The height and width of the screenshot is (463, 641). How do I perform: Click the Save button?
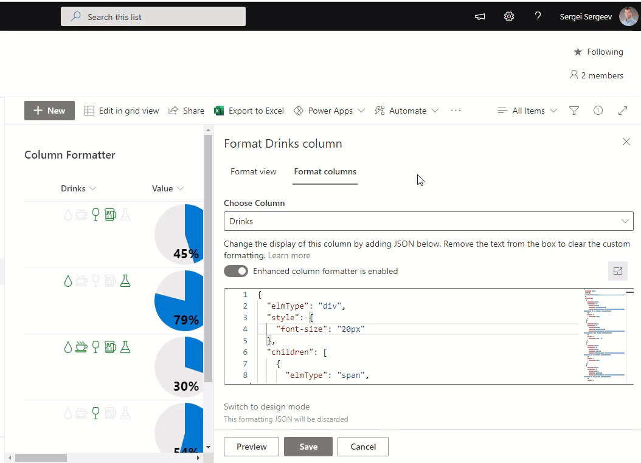(x=308, y=447)
